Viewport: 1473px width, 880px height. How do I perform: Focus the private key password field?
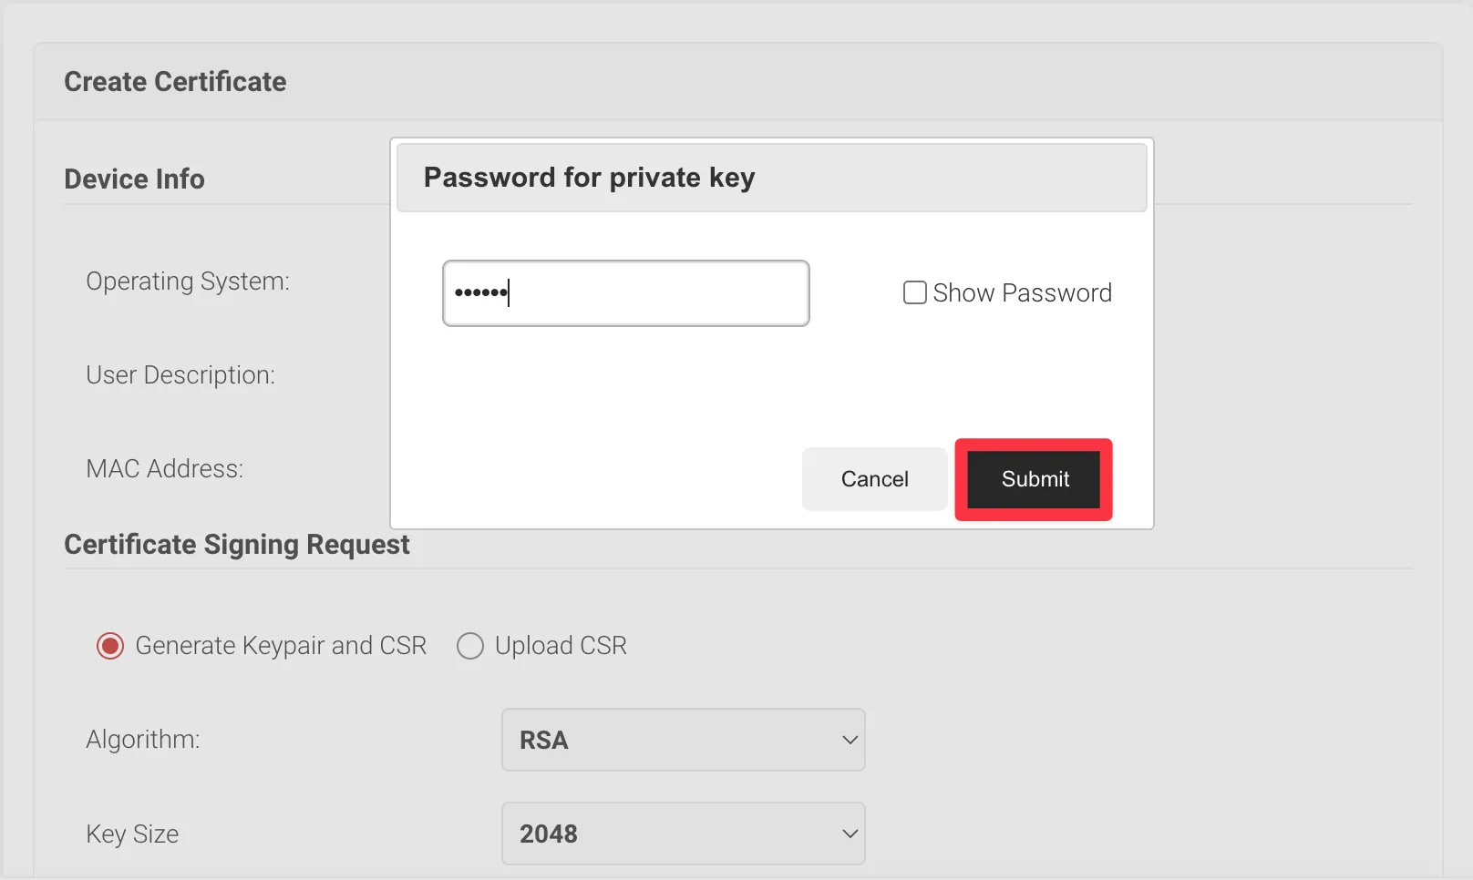[625, 293]
